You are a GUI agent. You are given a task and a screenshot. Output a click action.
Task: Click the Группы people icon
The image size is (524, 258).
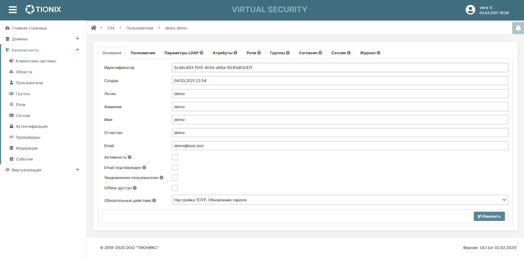click(x=11, y=93)
